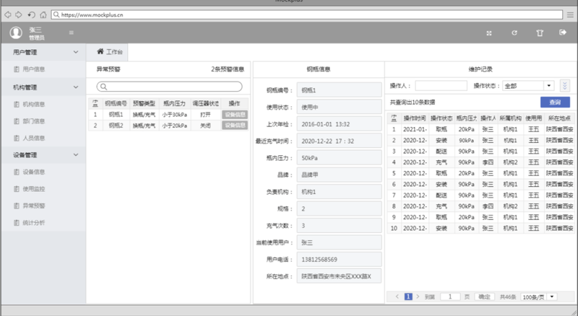Viewport: 578px width, 316px height.
Task: Click the logout icon in top header
Action: (x=562, y=32)
